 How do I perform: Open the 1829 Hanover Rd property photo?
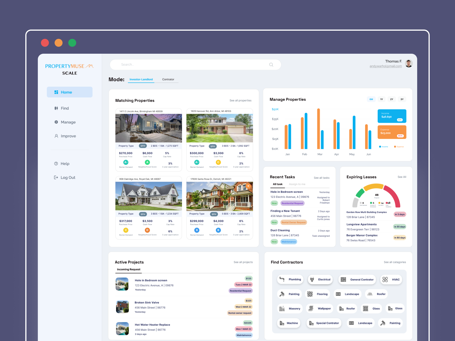point(220,128)
